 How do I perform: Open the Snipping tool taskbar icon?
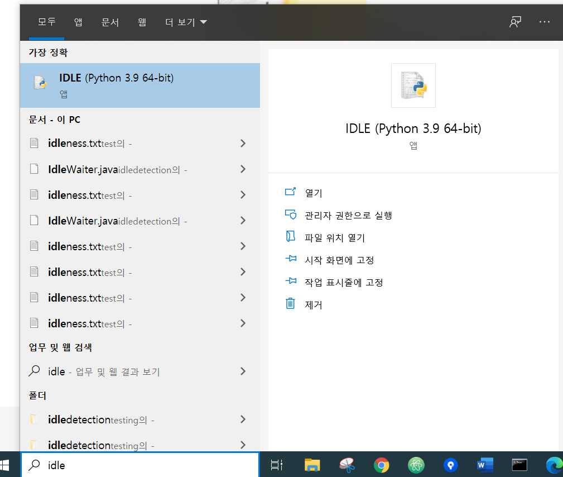[347, 465]
